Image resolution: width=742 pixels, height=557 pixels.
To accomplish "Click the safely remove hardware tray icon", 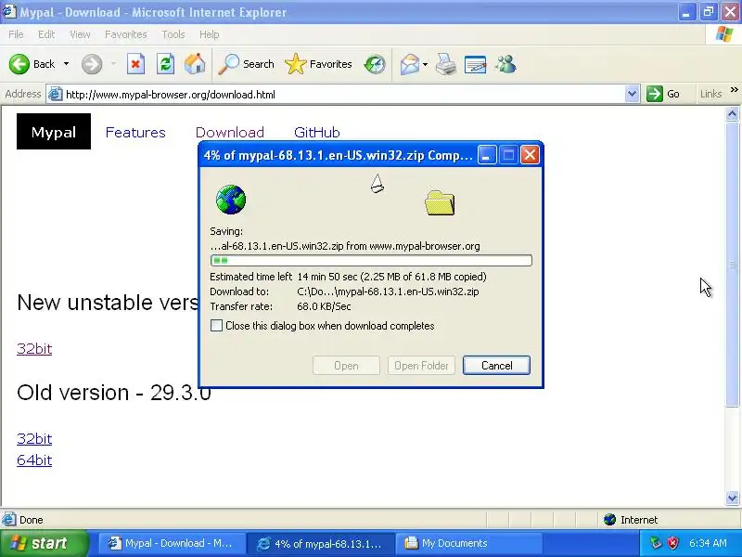I will [656, 543].
